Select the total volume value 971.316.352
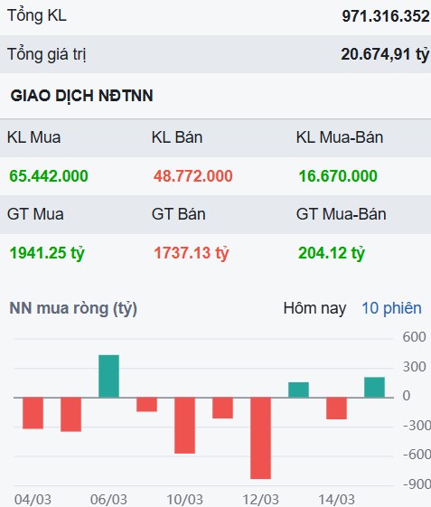This screenshot has width=431, height=507. (x=386, y=16)
